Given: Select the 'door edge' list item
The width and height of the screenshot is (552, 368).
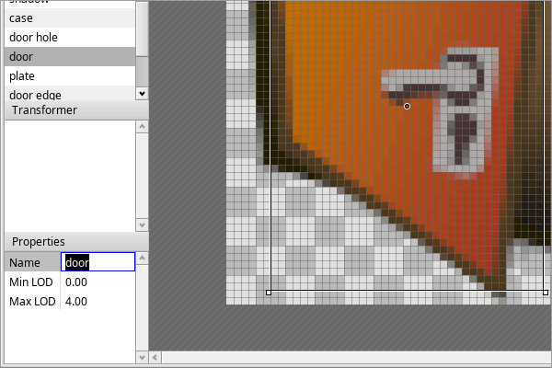Looking at the screenshot, I should (x=69, y=94).
